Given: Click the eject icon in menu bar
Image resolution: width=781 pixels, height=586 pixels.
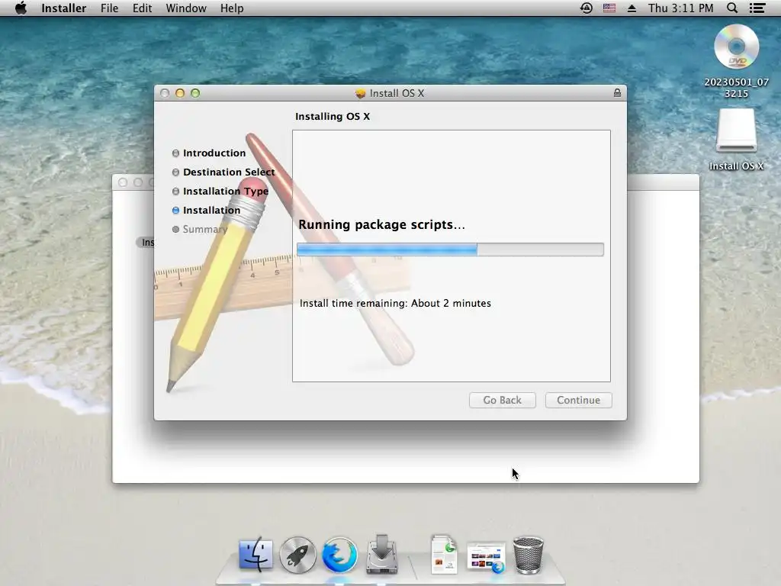Looking at the screenshot, I should [632, 8].
